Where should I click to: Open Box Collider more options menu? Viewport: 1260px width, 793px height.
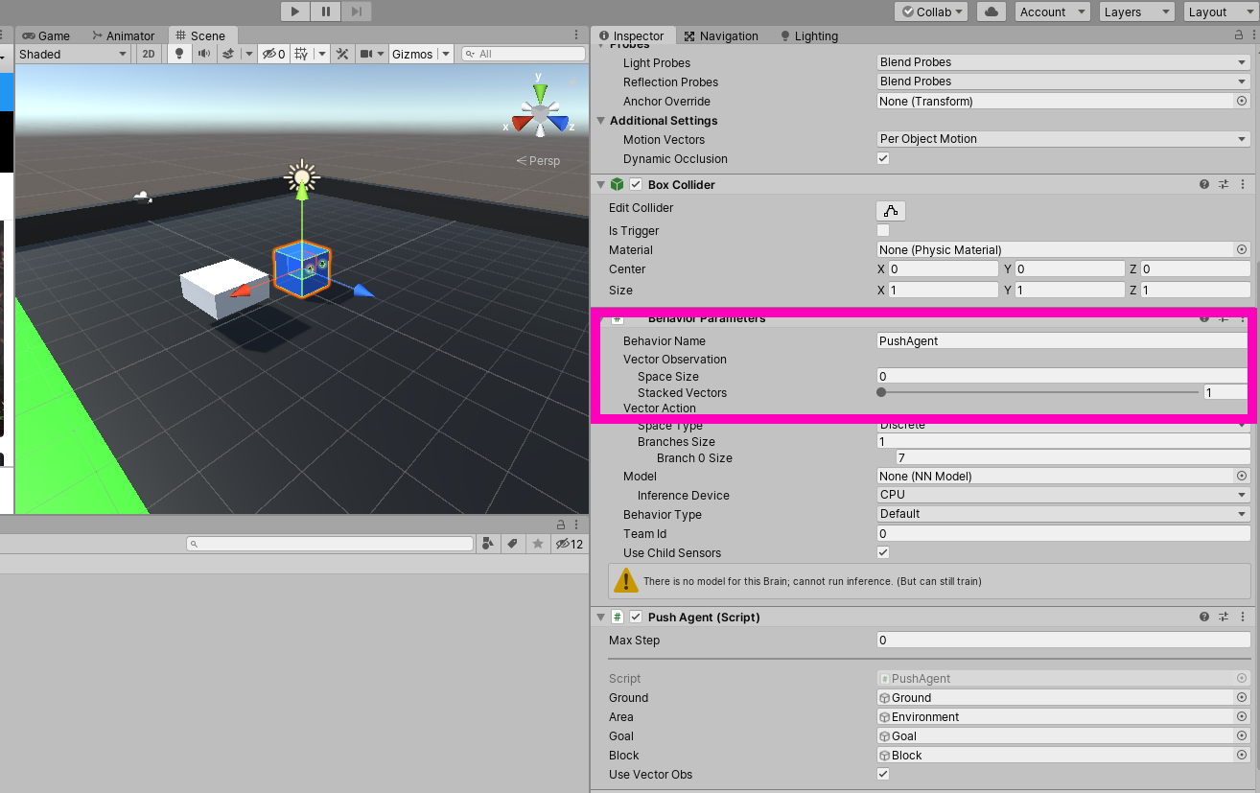1243,184
